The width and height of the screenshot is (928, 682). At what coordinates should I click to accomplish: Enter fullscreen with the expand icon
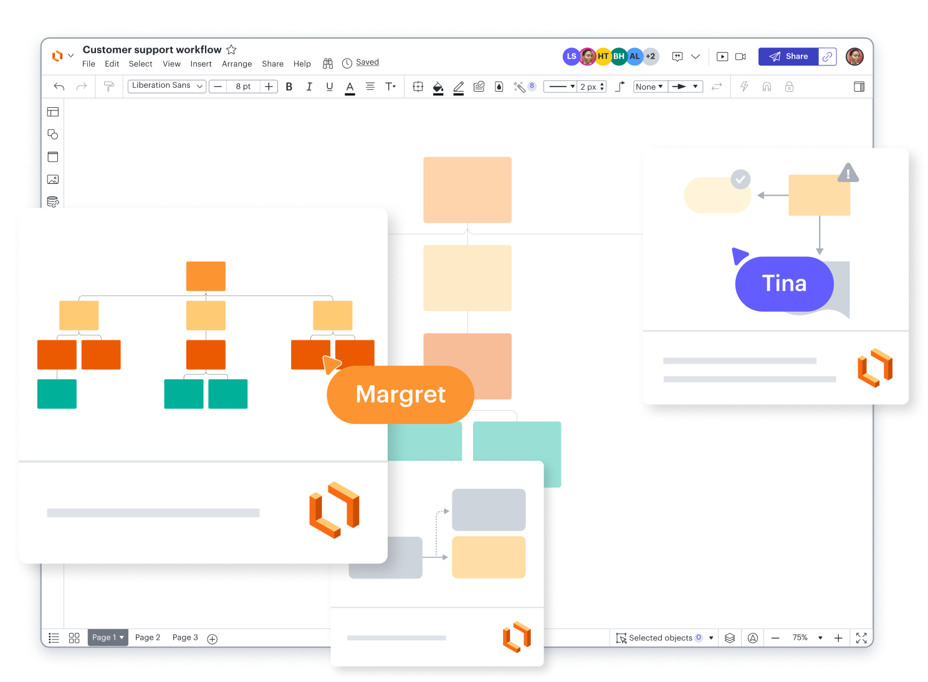861,638
